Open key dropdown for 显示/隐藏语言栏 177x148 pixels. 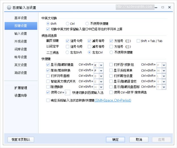click(164, 82)
